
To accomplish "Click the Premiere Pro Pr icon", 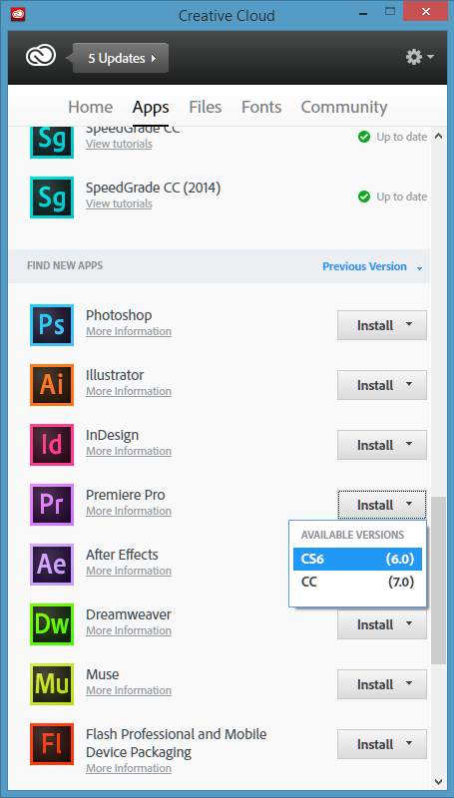I will [52, 505].
